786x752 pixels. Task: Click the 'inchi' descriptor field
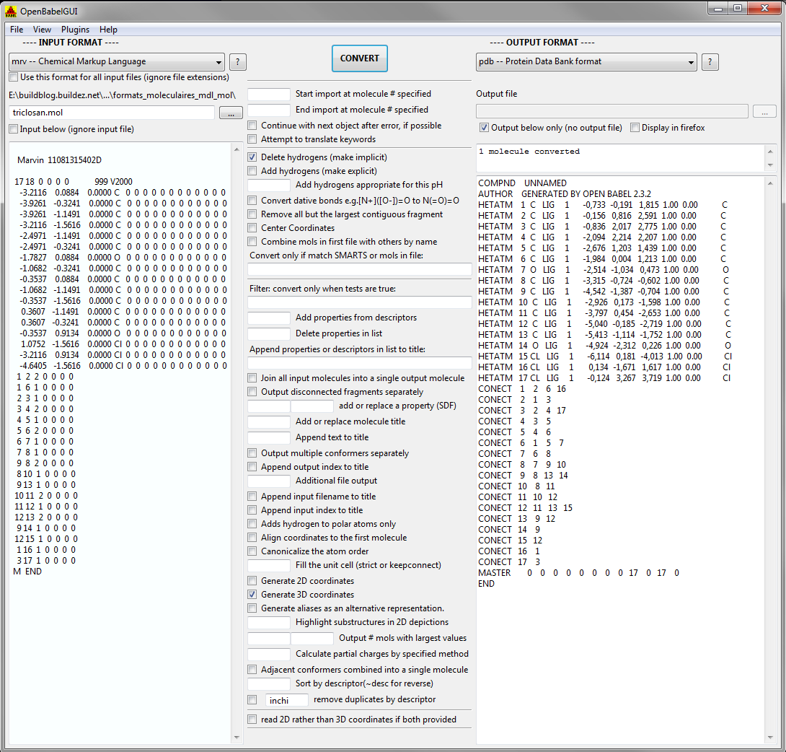pos(287,700)
